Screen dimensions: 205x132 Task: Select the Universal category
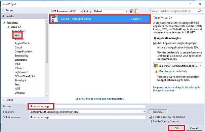(x=20, y=93)
